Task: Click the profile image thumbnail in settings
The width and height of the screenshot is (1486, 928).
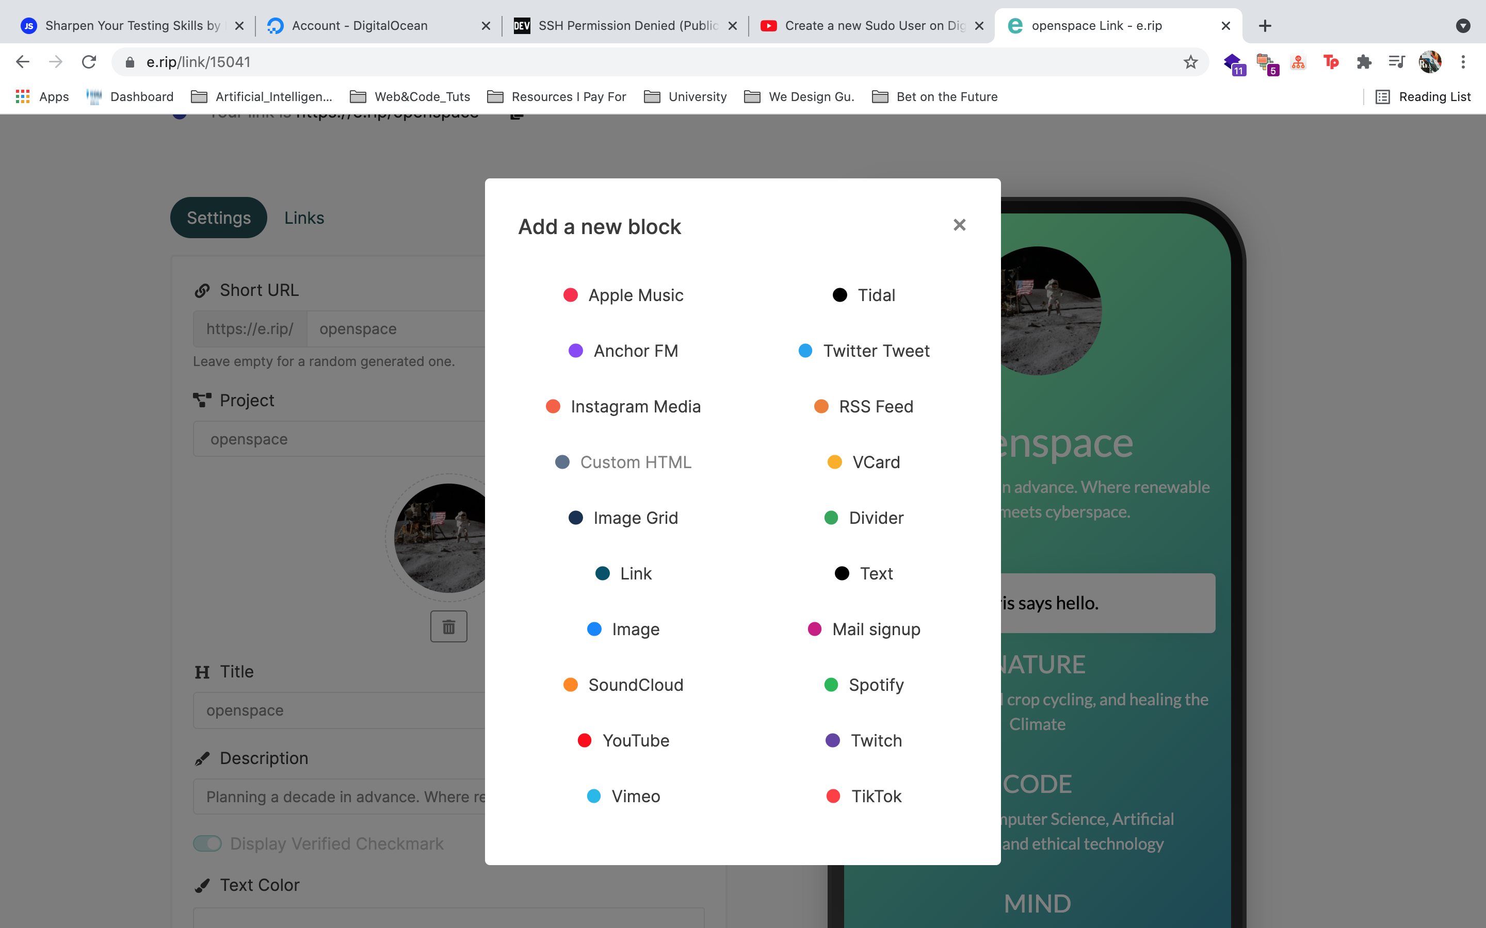Action: [x=440, y=538]
